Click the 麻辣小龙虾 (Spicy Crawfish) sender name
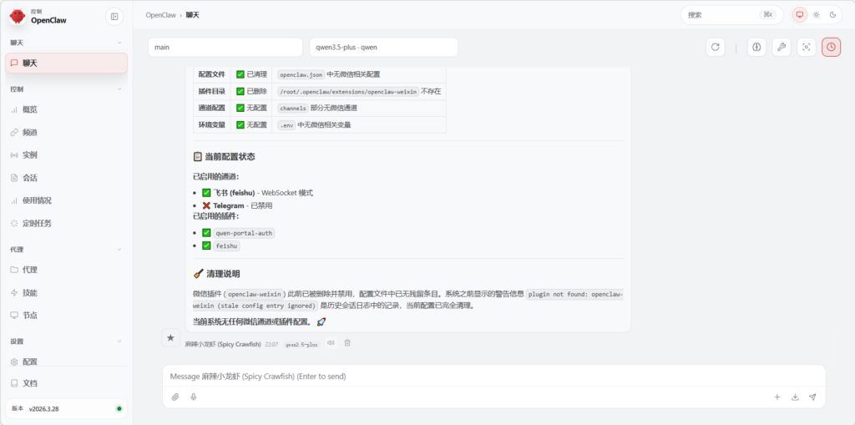The image size is (855, 425). (x=224, y=344)
